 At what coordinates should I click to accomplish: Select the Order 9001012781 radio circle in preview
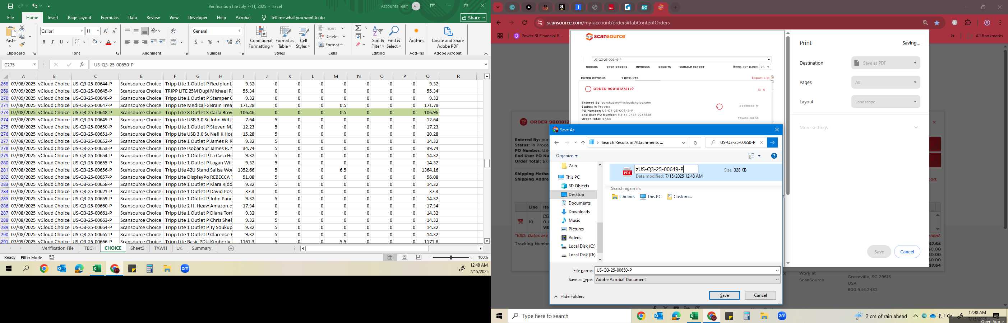click(588, 89)
